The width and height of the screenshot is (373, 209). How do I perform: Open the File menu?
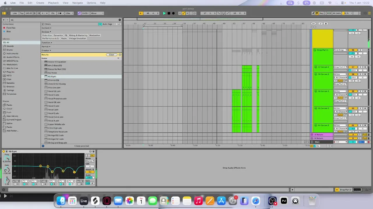pos(22,3)
